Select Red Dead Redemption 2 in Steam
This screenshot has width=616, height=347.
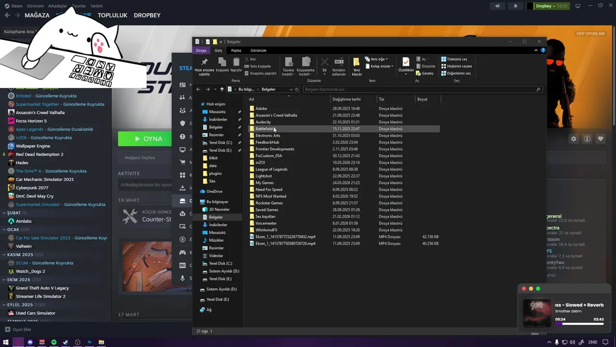pyautogui.click(x=39, y=154)
